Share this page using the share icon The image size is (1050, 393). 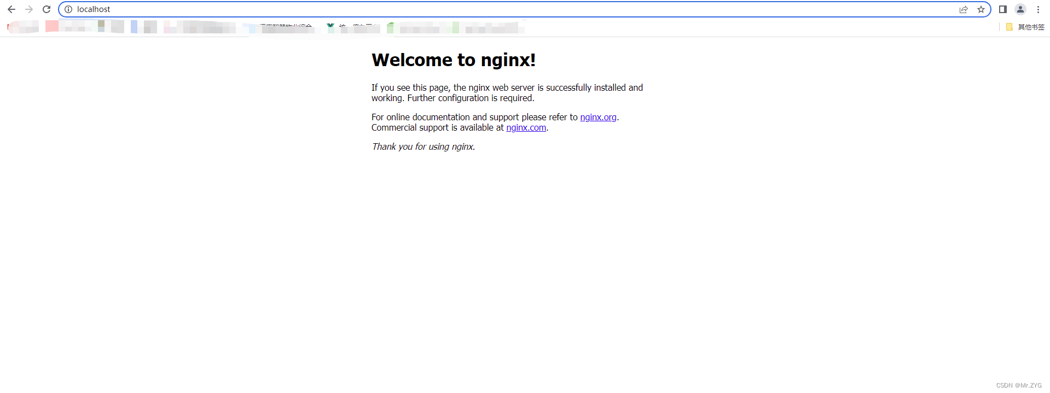click(x=964, y=9)
